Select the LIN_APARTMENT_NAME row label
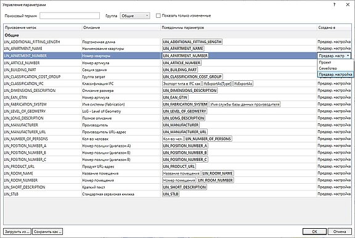Image resolution: width=355 pixels, height=238 pixels. [23, 49]
